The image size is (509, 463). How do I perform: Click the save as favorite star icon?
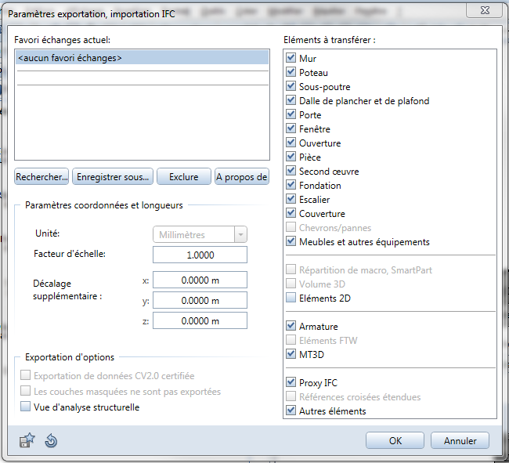tap(27, 441)
